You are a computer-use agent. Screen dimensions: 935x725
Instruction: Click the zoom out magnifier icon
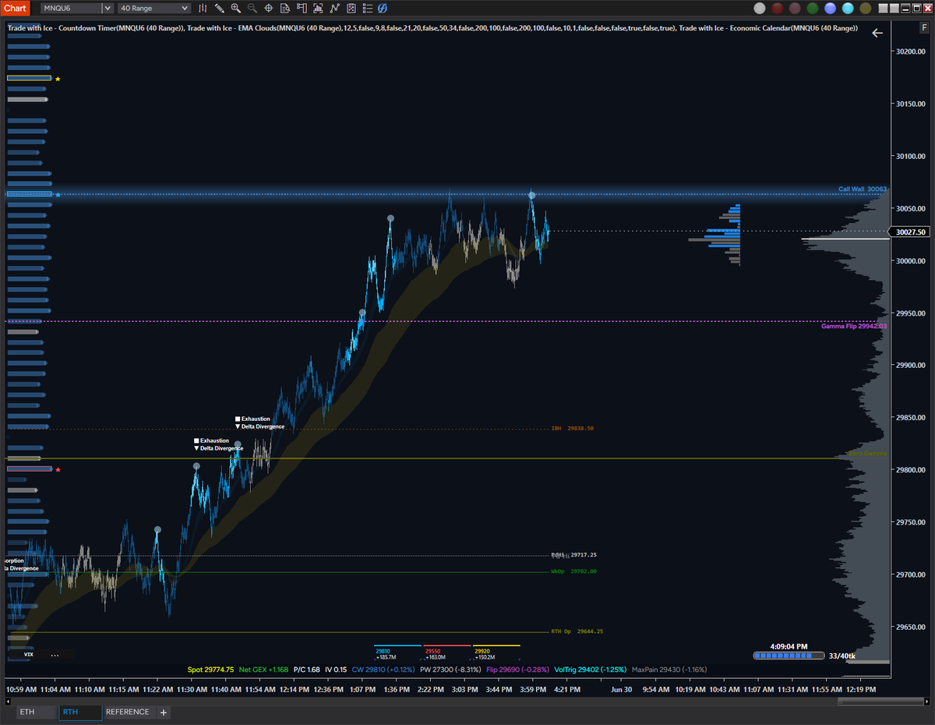click(x=252, y=8)
